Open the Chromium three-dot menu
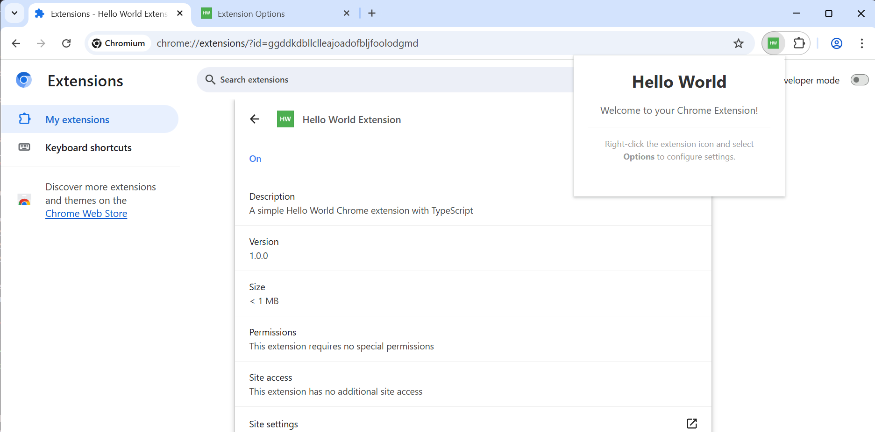Viewport: 875px width, 432px height. 862,43
